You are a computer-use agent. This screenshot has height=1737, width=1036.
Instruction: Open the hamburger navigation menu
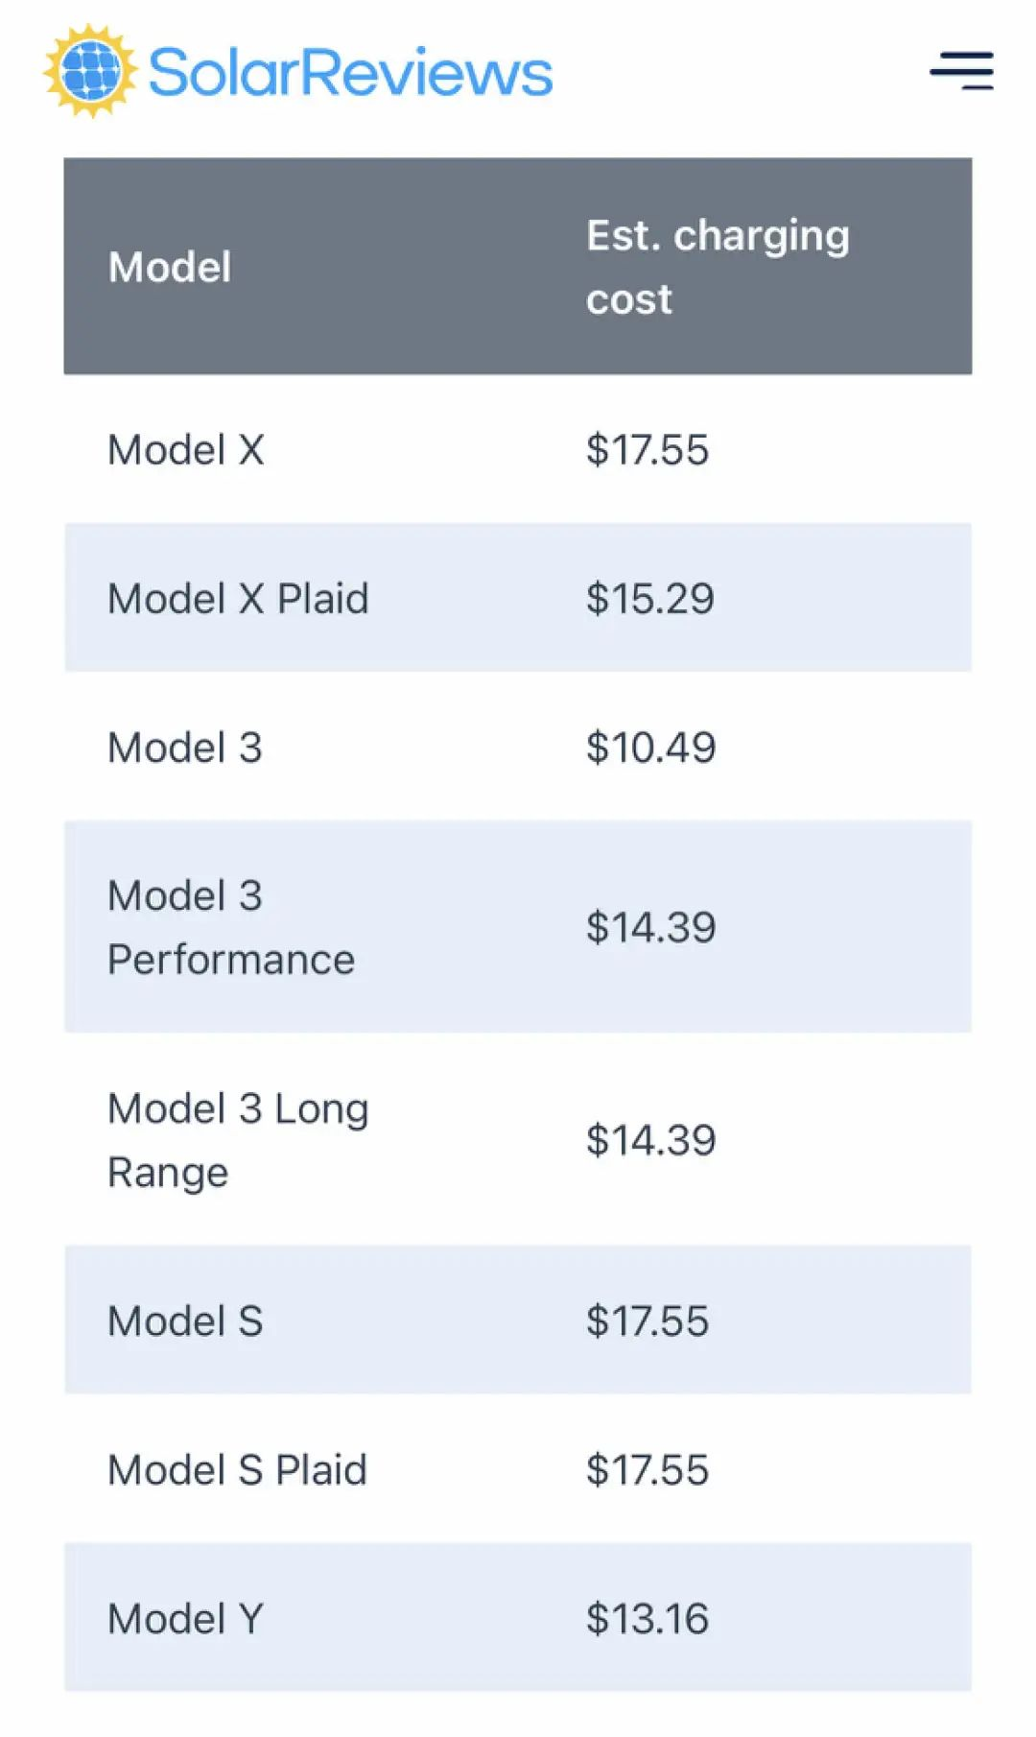click(961, 71)
